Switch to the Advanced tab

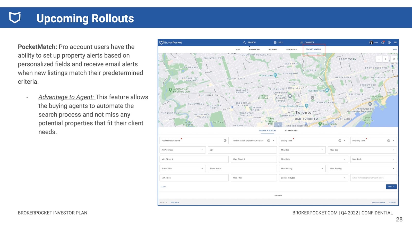pos(254,49)
